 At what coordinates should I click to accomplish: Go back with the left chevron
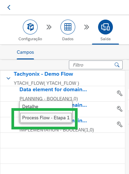[9, 7]
